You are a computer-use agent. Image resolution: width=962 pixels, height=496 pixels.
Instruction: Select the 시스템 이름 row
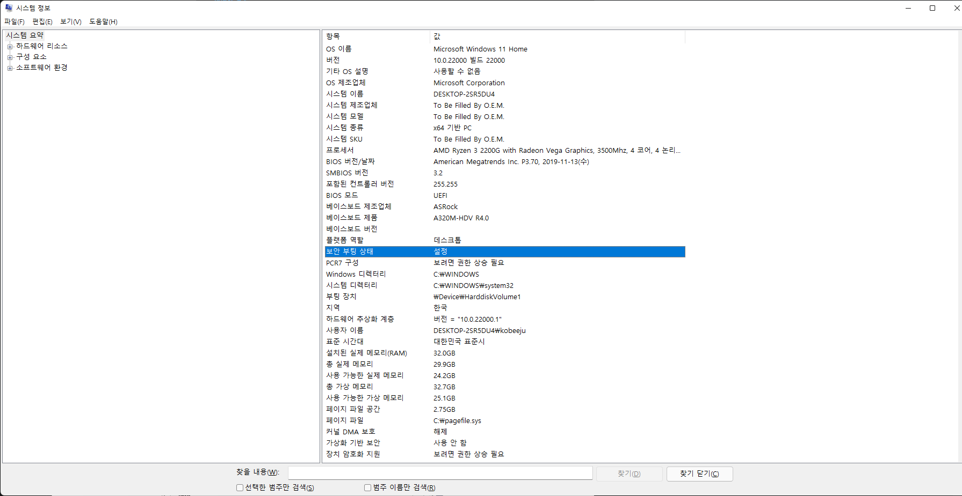coord(505,94)
